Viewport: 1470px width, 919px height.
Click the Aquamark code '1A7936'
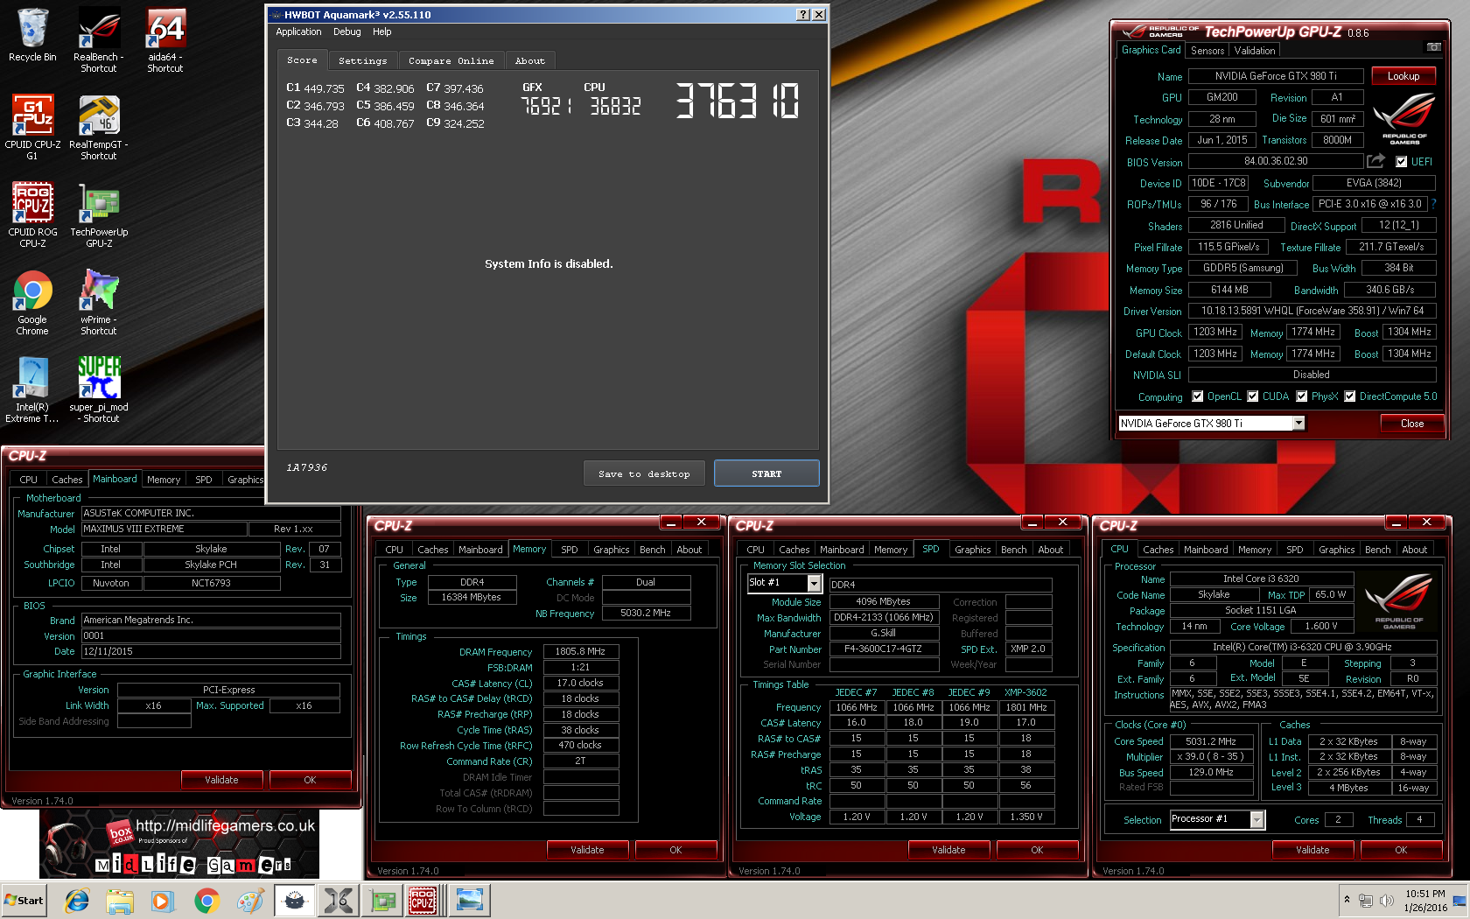306,467
